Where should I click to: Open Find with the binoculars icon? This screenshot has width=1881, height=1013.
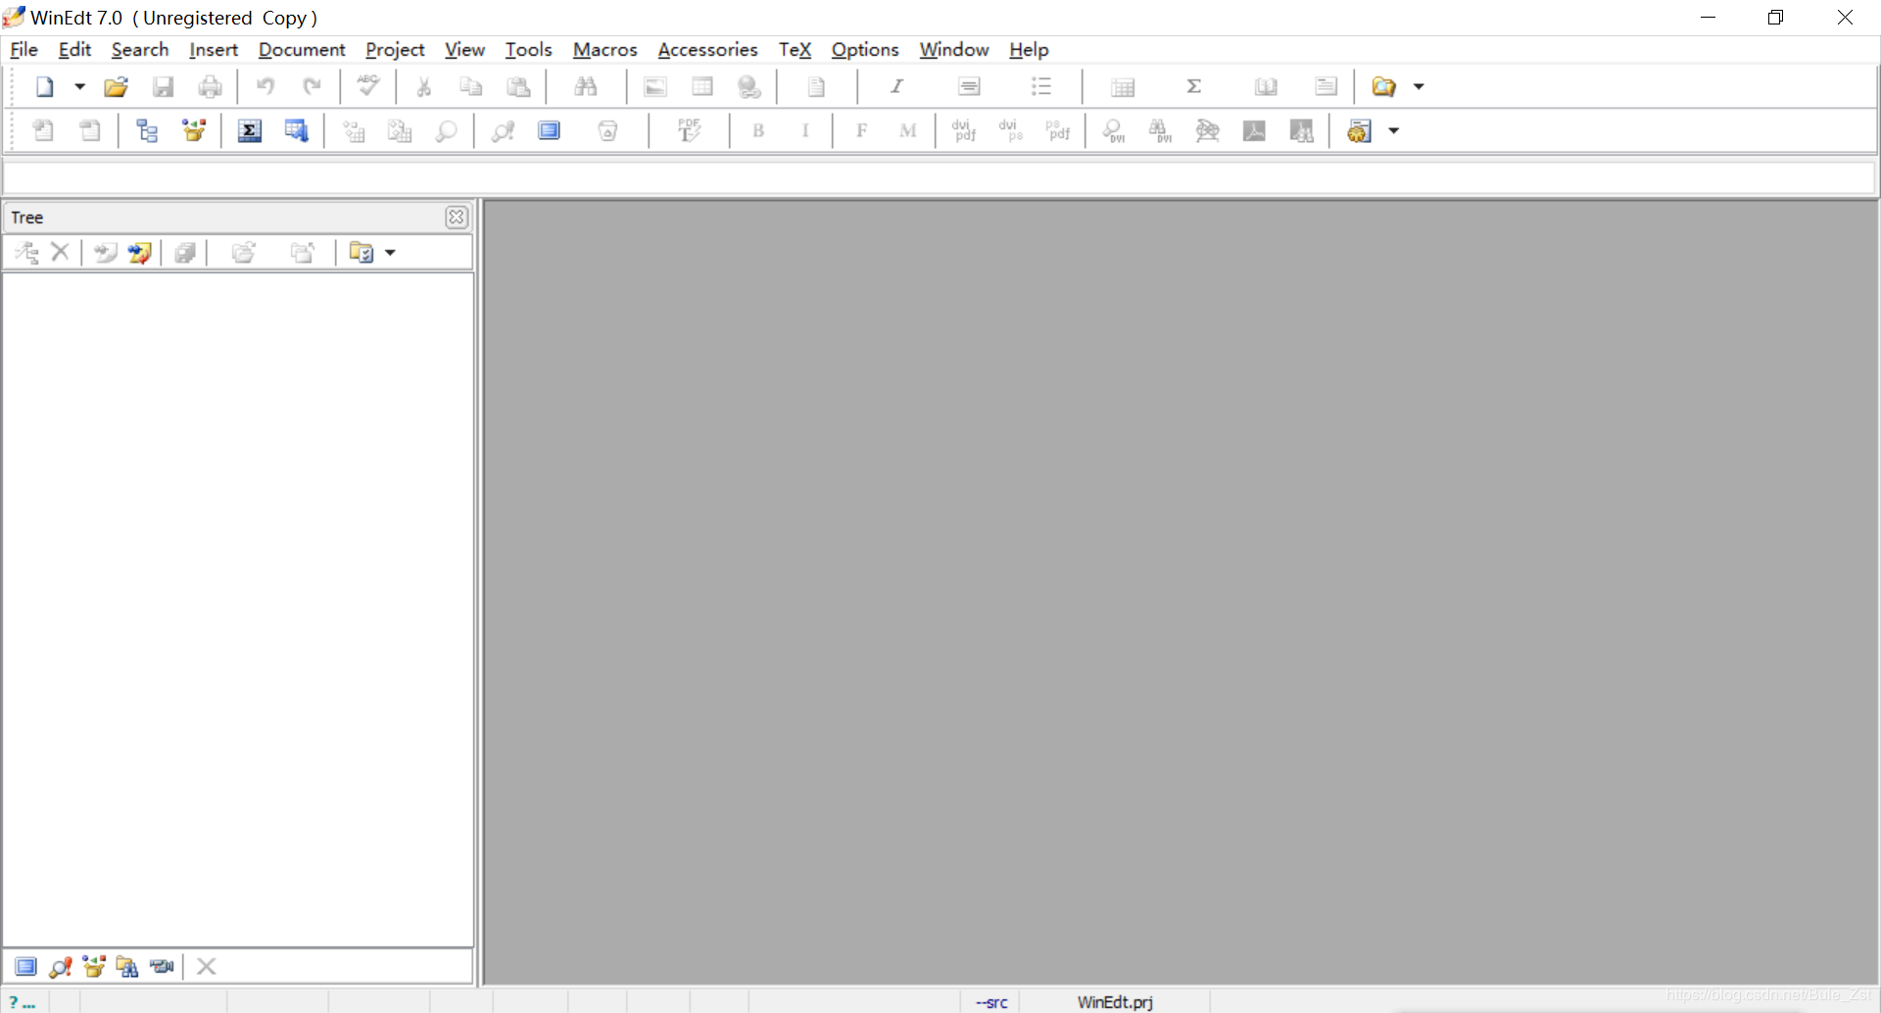[586, 87]
